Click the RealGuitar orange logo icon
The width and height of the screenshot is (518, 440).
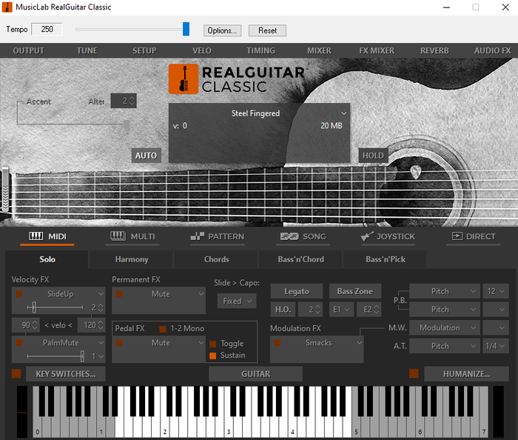click(x=184, y=79)
